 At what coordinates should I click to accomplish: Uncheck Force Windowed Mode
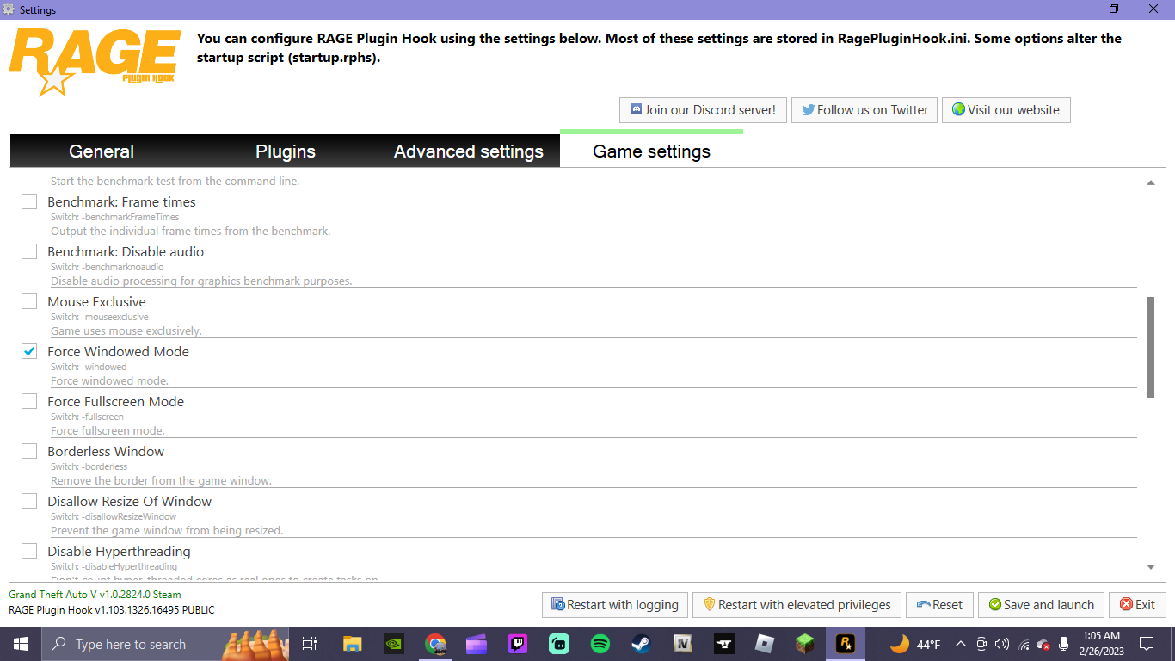click(x=29, y=351)
